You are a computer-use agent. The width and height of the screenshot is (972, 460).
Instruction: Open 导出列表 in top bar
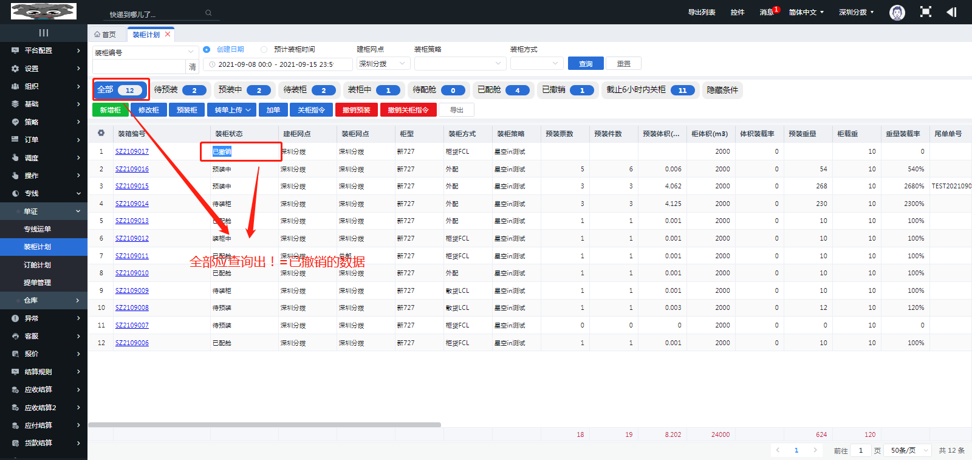point(702,12)
